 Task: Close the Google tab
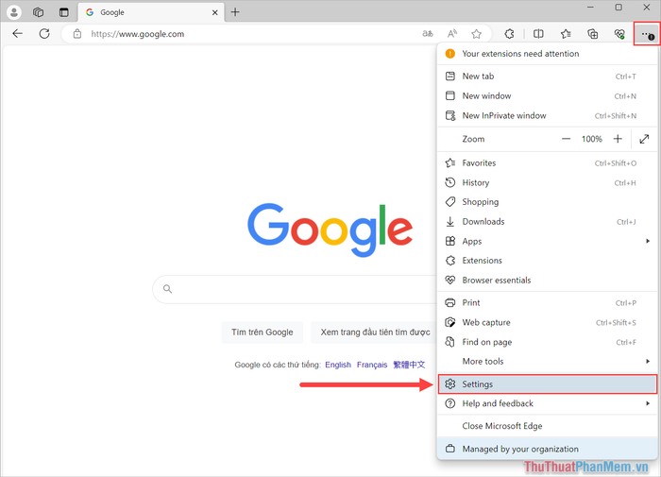(x=214, y=12)
